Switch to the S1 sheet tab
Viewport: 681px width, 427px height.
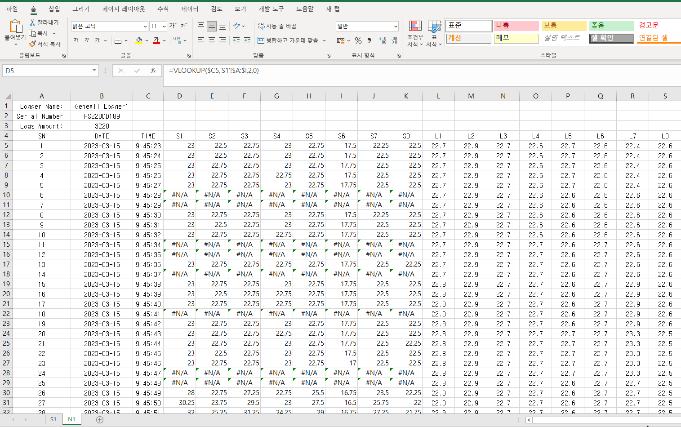click(x=53, y=419)
